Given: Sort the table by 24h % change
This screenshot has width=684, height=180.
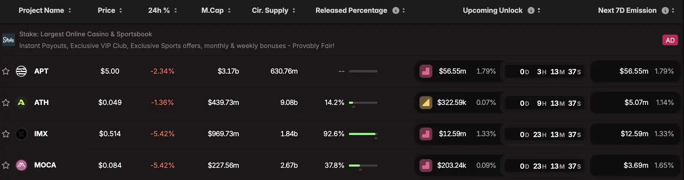Looking at the screenshot, I should click(162, 10).
